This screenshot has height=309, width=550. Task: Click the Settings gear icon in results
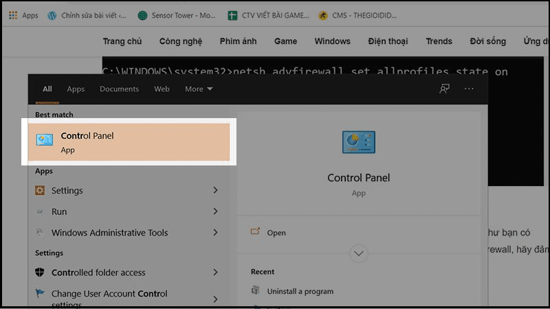[40, 190]
